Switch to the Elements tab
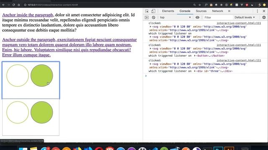Viewport: 268px width, 150px height. [168, 11]
